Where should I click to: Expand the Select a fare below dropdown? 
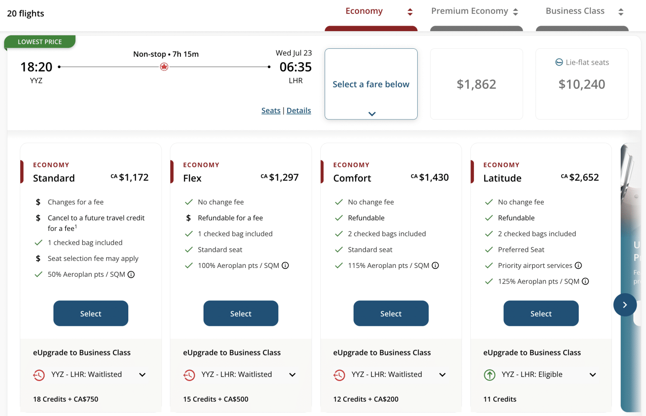pyautogui.click(x=371, y=113)
